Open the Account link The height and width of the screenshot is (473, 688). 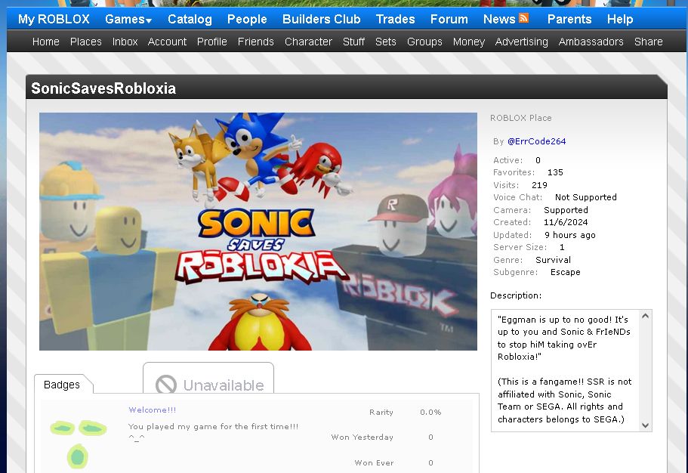[x=167, y=42]
